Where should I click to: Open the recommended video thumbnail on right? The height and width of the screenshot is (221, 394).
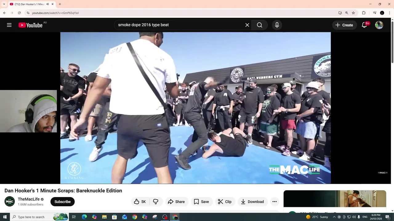coord(335,199)
